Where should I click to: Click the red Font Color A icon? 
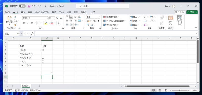[x=52, y=23]
